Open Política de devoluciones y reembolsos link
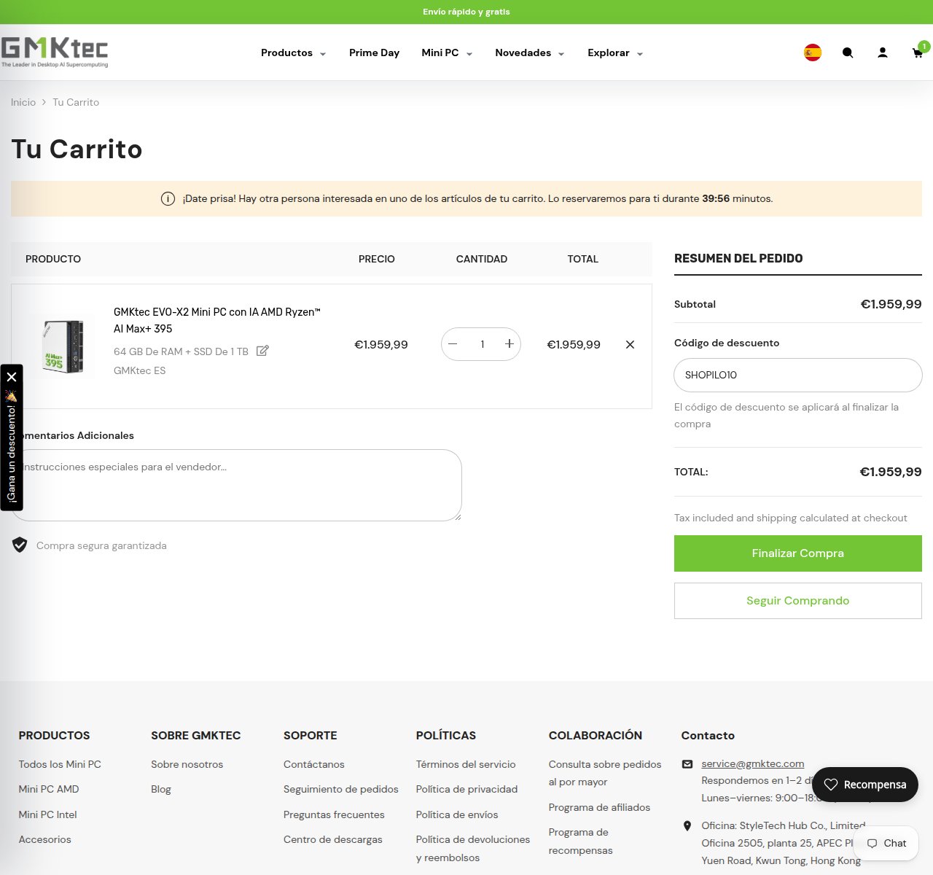933x875 pixels. 473,849
